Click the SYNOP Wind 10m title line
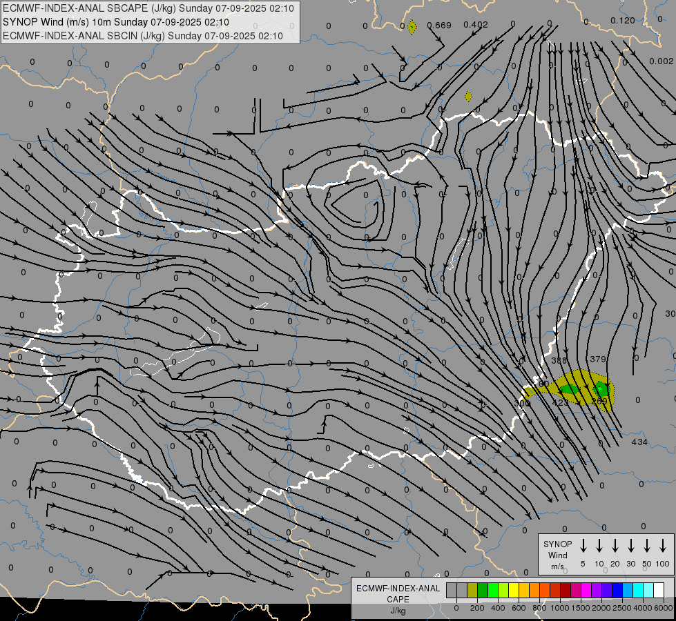 click(x=115, y=22)
